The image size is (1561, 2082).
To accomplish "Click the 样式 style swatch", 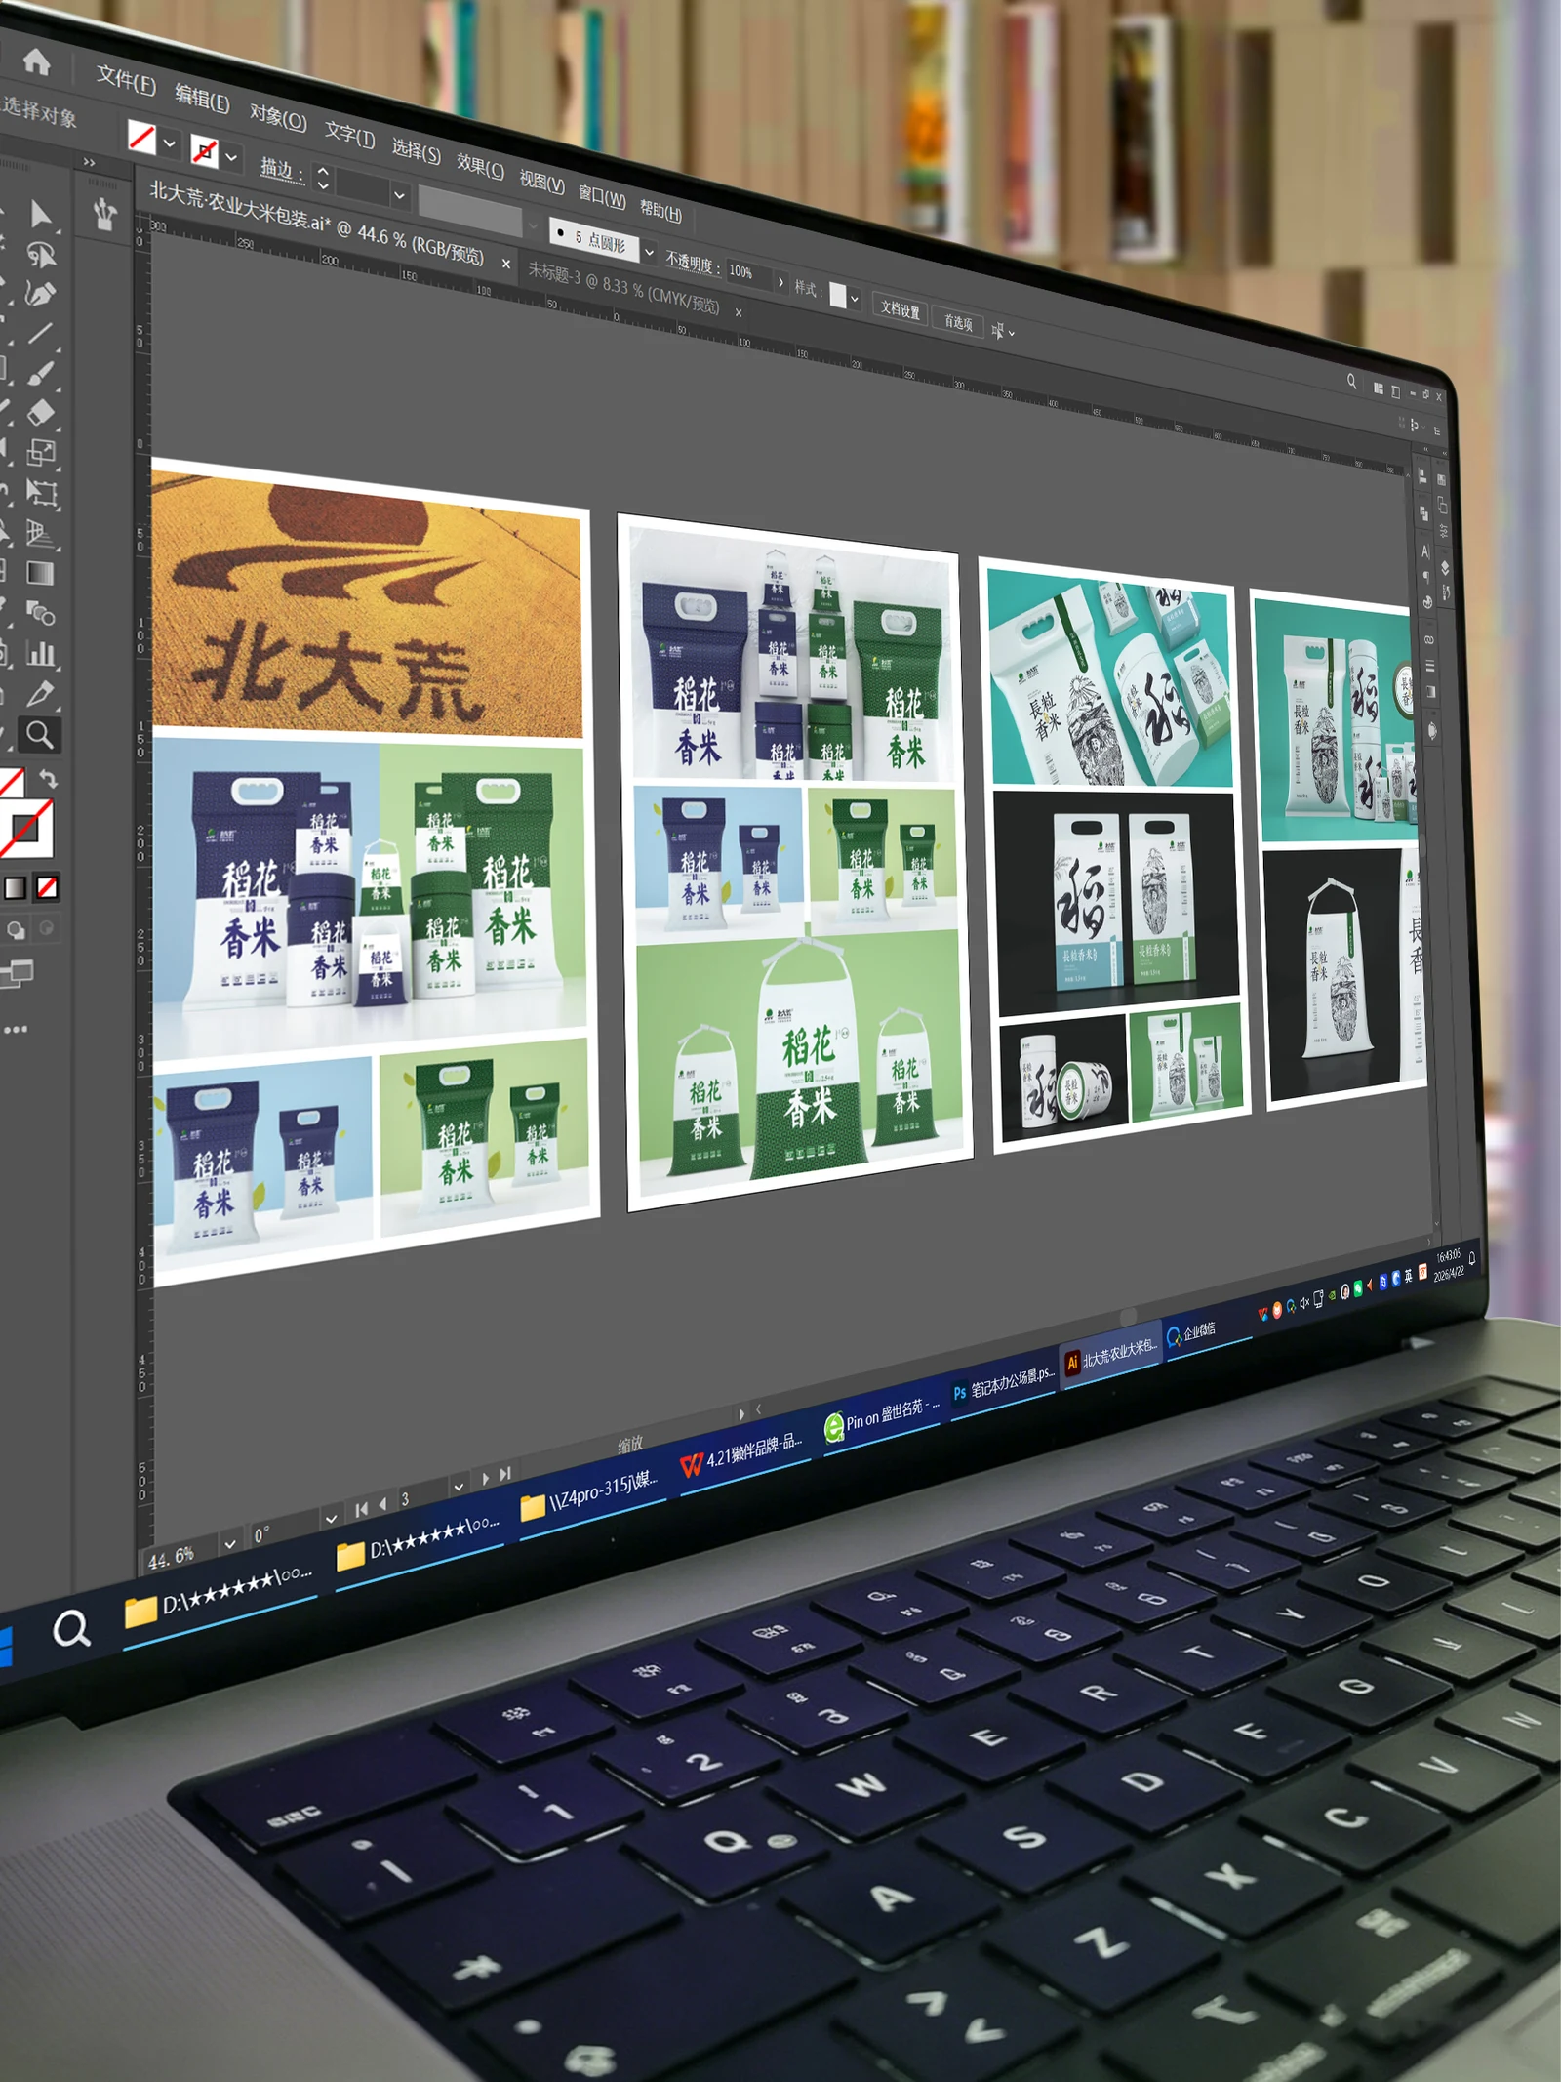I will coord(838,295).
